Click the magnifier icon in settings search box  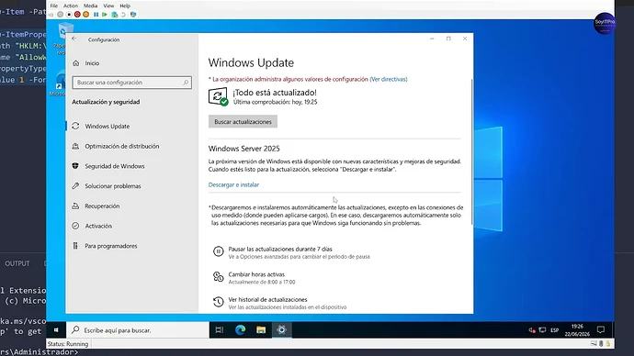pyautogui.click(x=186, y=83)
